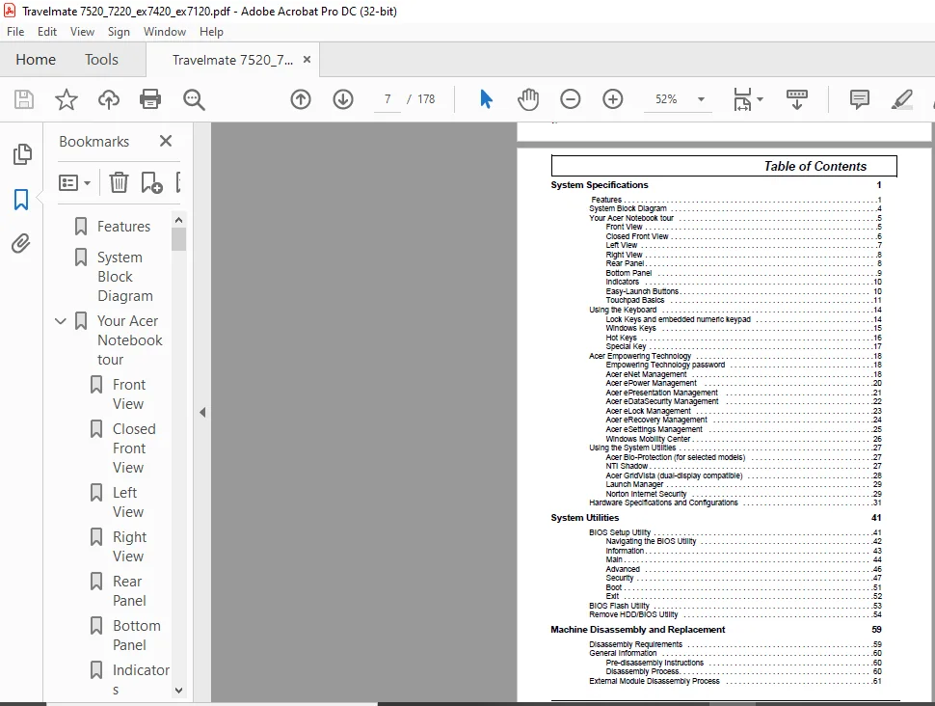Click the bookmarks scrollbar thumb
This screenshot has height=706, width=935.
pos(178,239)
